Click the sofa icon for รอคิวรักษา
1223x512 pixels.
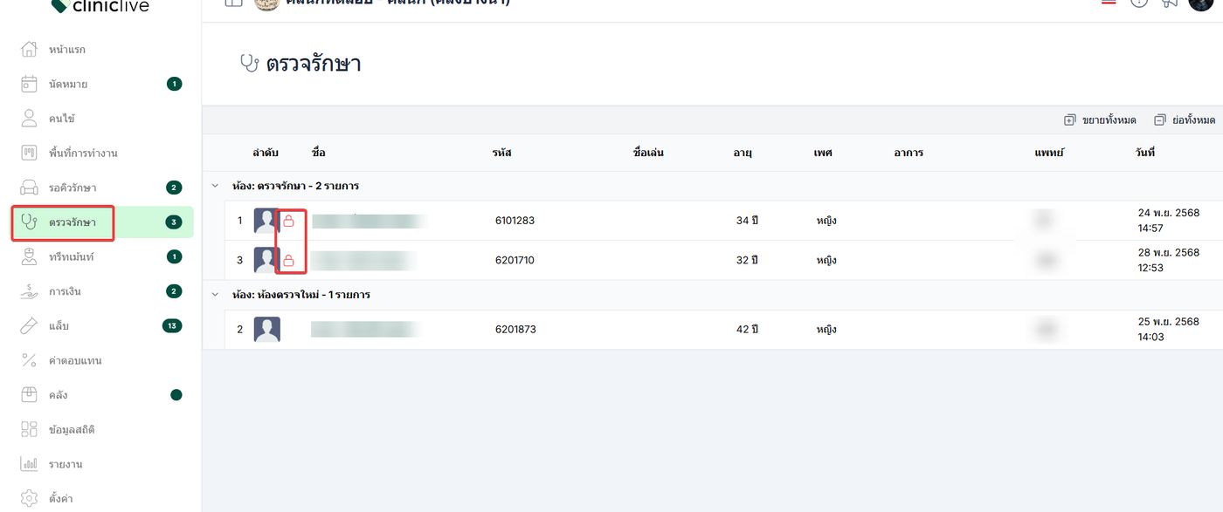click(x=29, y=188)
